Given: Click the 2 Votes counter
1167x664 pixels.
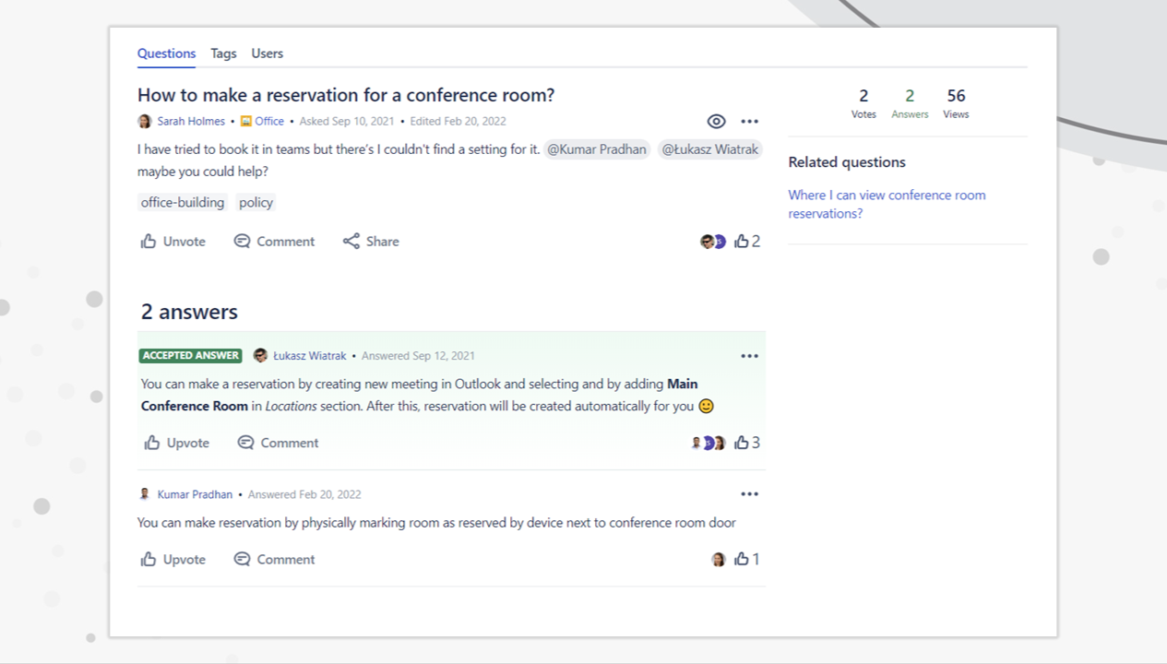Looking at the screenshot, I should tap(863, 103).
